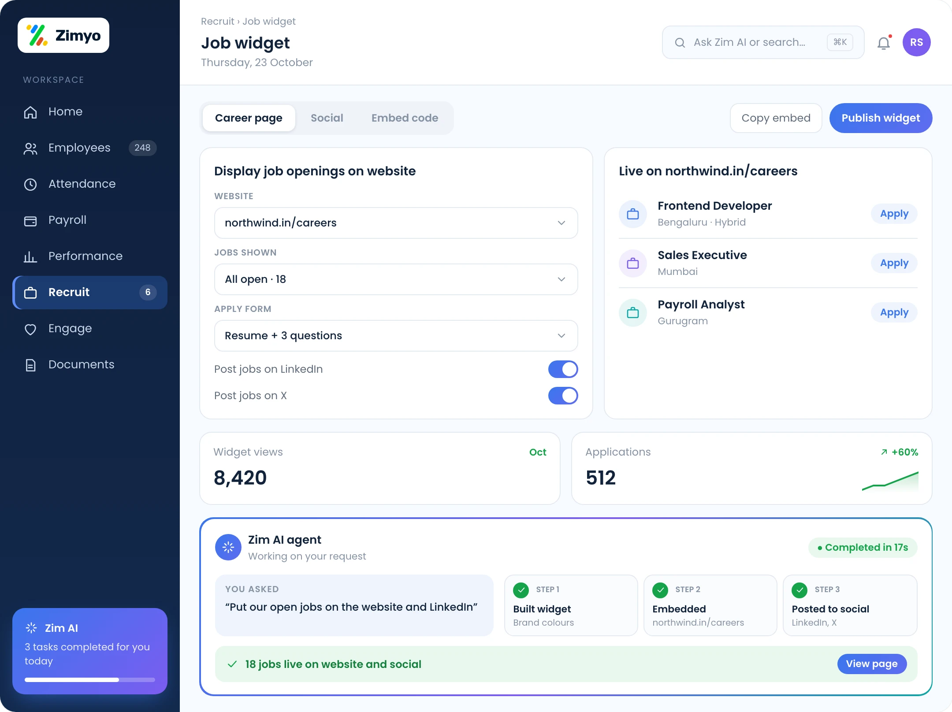Disable Post jobs on X switch
Image resolution: width=952 pixels, height=712 pixels.
click(563, 396)
